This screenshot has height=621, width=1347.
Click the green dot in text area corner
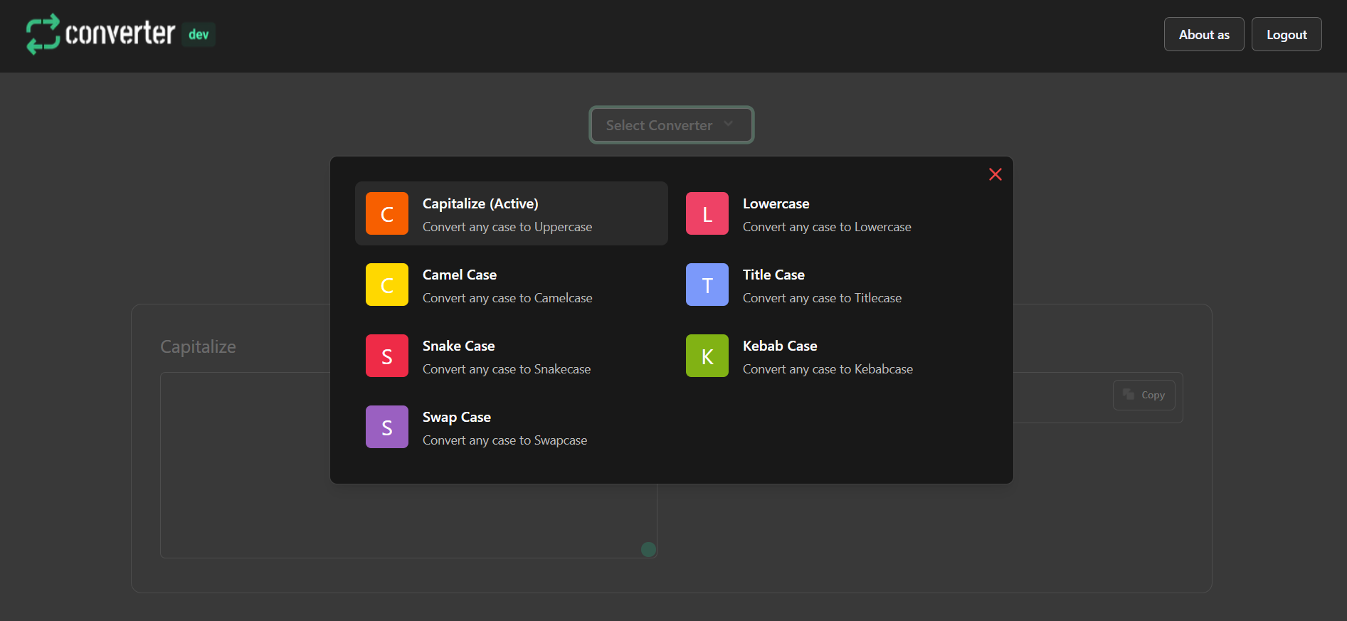(648, 549)
